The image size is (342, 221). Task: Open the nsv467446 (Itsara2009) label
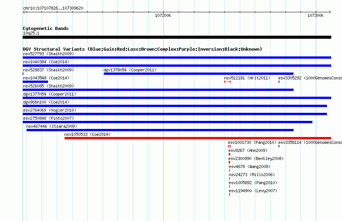tap(51, 126)
